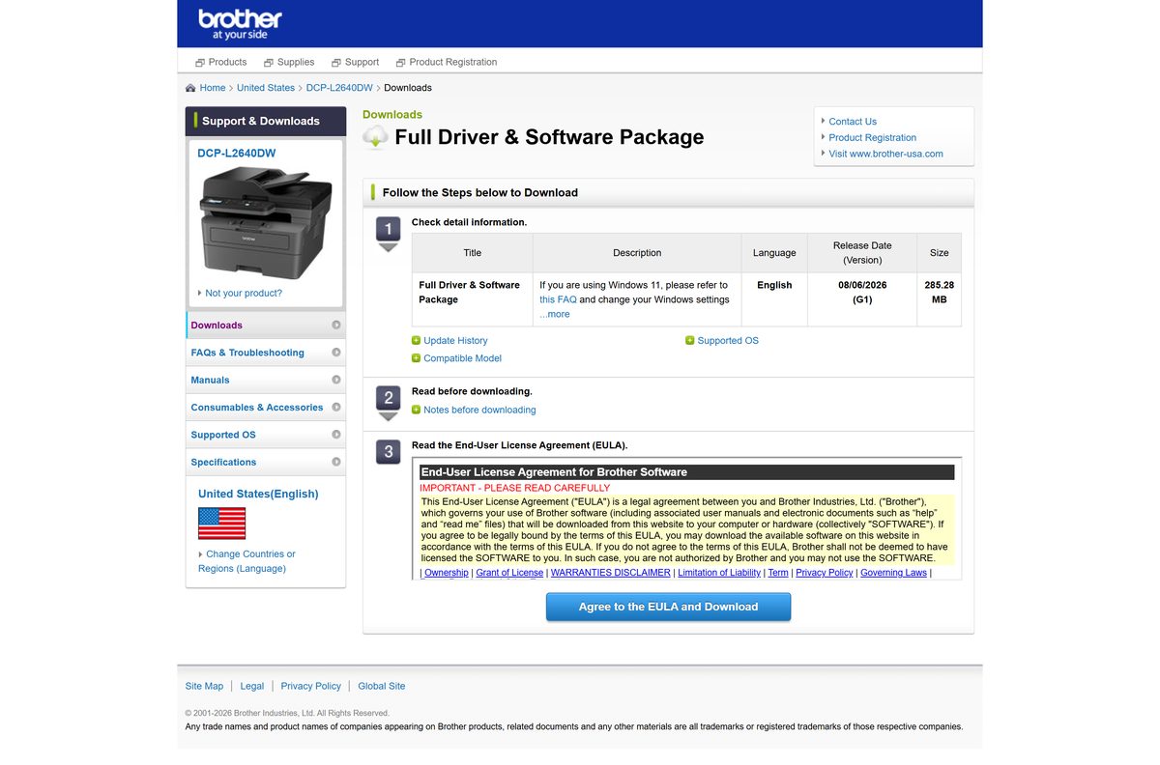This screenshot has width=1160, height=765.
Task: Open Product Registration link in right box
Action: [x=873, y=137]
